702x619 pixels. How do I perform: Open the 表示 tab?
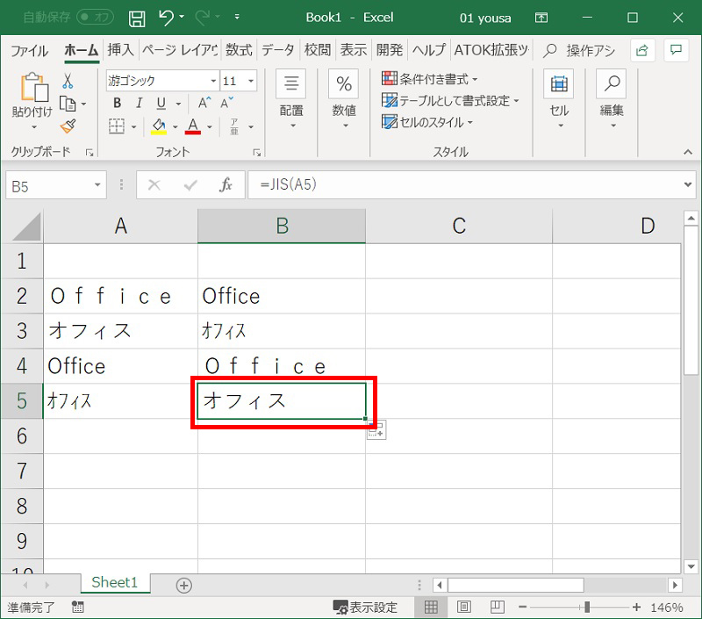point(354,50)
